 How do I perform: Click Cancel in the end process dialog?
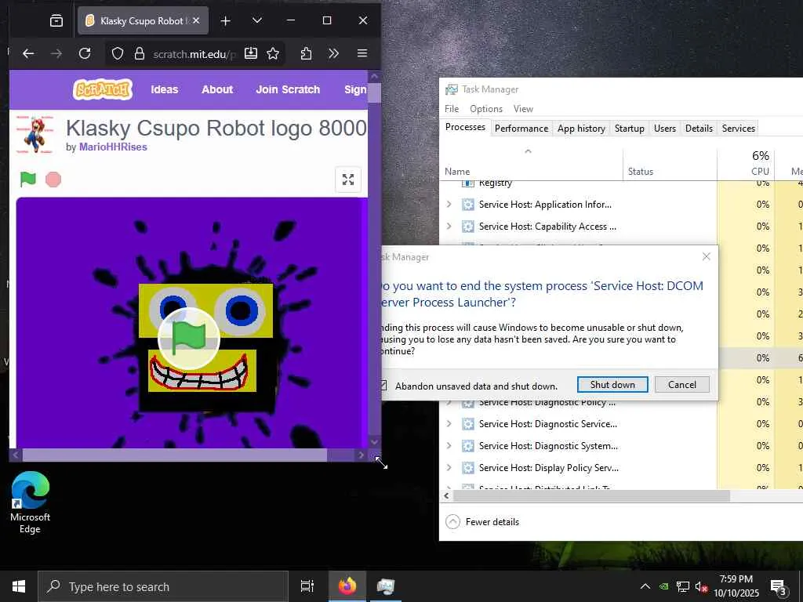click(681, 384)
